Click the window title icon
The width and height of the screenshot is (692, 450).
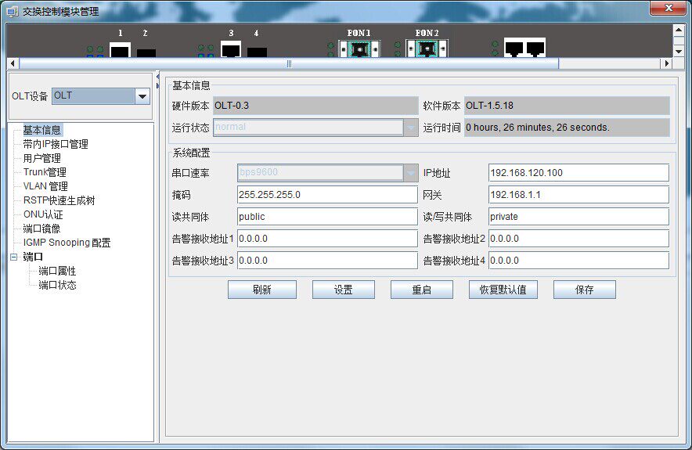pos(13,11)
